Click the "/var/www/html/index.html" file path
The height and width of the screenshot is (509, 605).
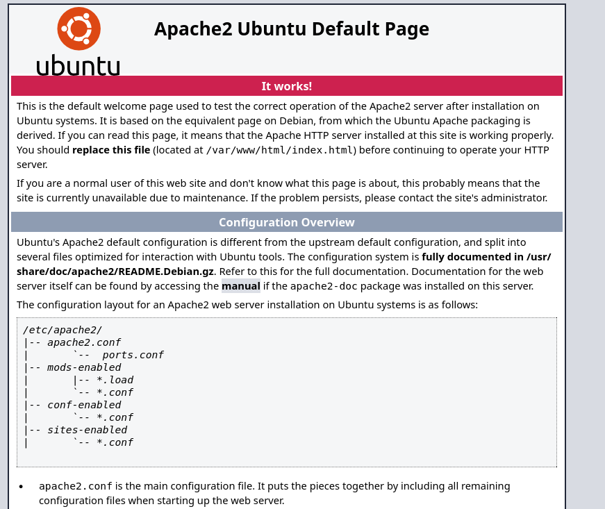point(280,150)
